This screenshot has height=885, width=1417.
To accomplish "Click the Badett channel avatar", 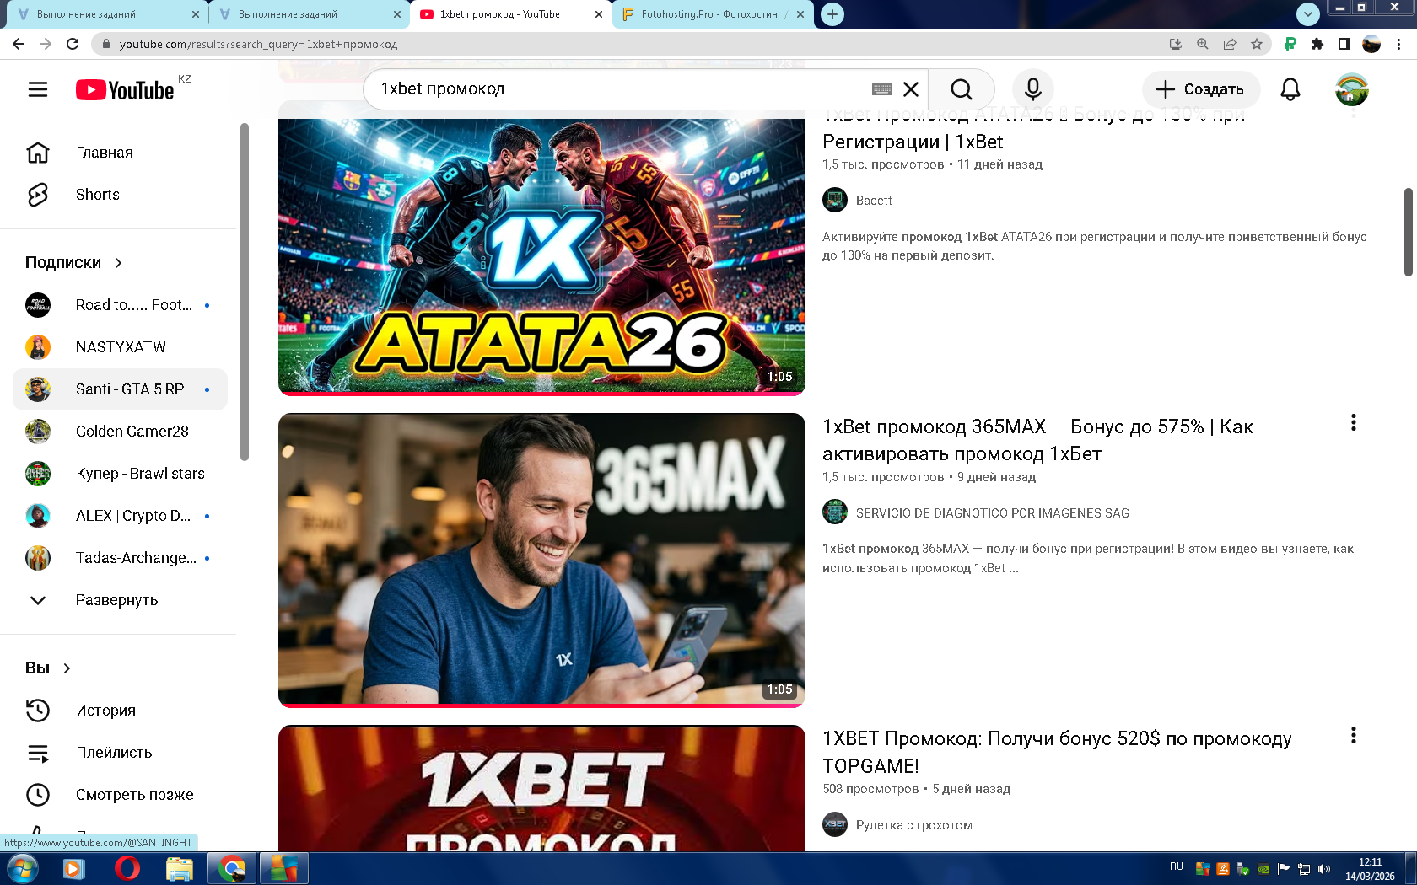I will (835, 201).
